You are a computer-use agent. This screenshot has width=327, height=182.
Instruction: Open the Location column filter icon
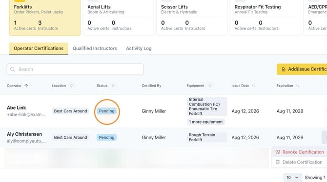(x=72, y=86)
